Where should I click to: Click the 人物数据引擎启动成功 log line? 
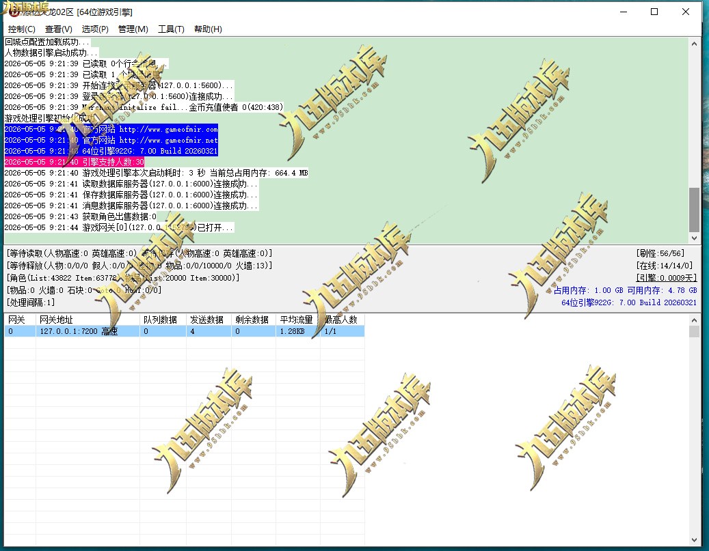(x=51, y=53)
